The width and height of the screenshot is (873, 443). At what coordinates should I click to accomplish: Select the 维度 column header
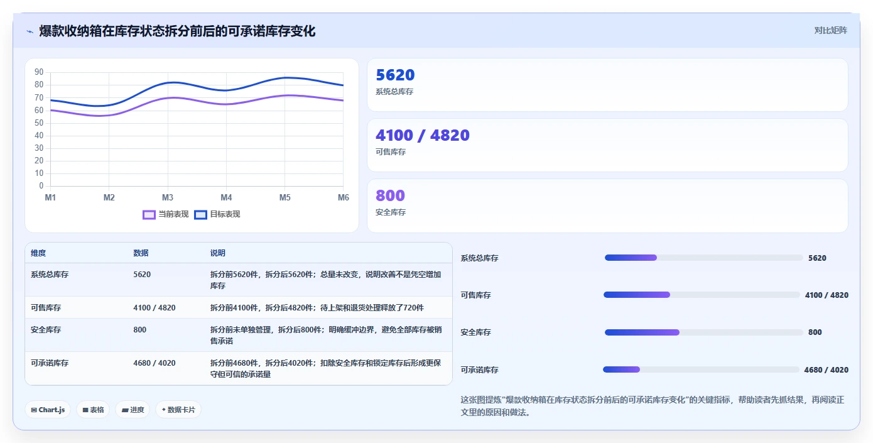38,253
